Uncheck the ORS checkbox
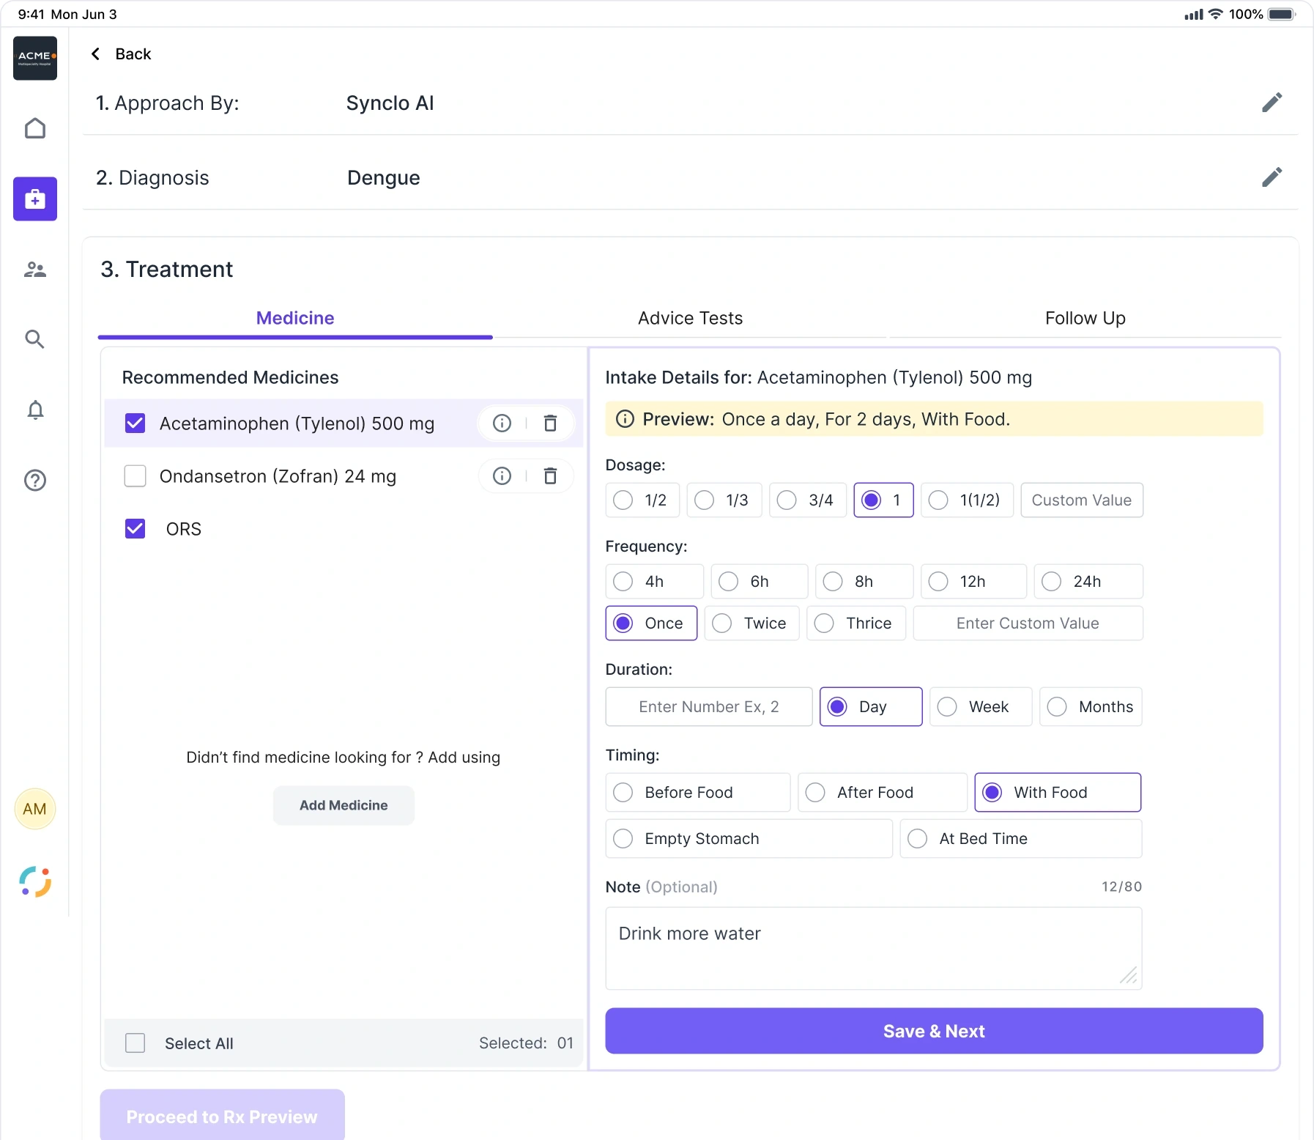The height and width of the screenshot is (1140, 1314). (x=136, y=529)
